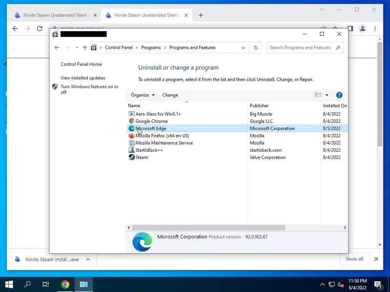Viewport: 390px width, 292px height.
Task: Open the Chrome profile avatar
Action: pos(363,29)
